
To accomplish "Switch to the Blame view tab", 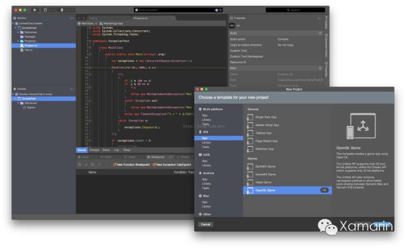I will click(x=106, y=150).
